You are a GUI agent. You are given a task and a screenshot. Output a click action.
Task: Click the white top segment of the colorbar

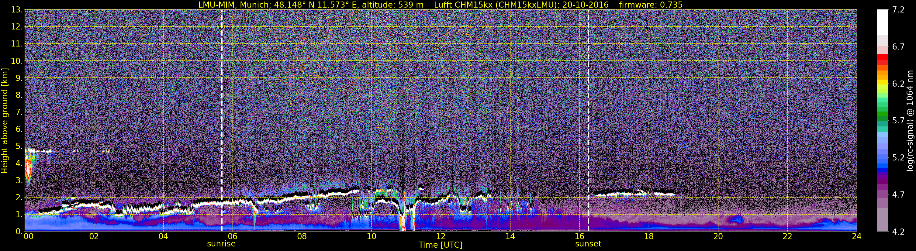click(x=882, y=22)
